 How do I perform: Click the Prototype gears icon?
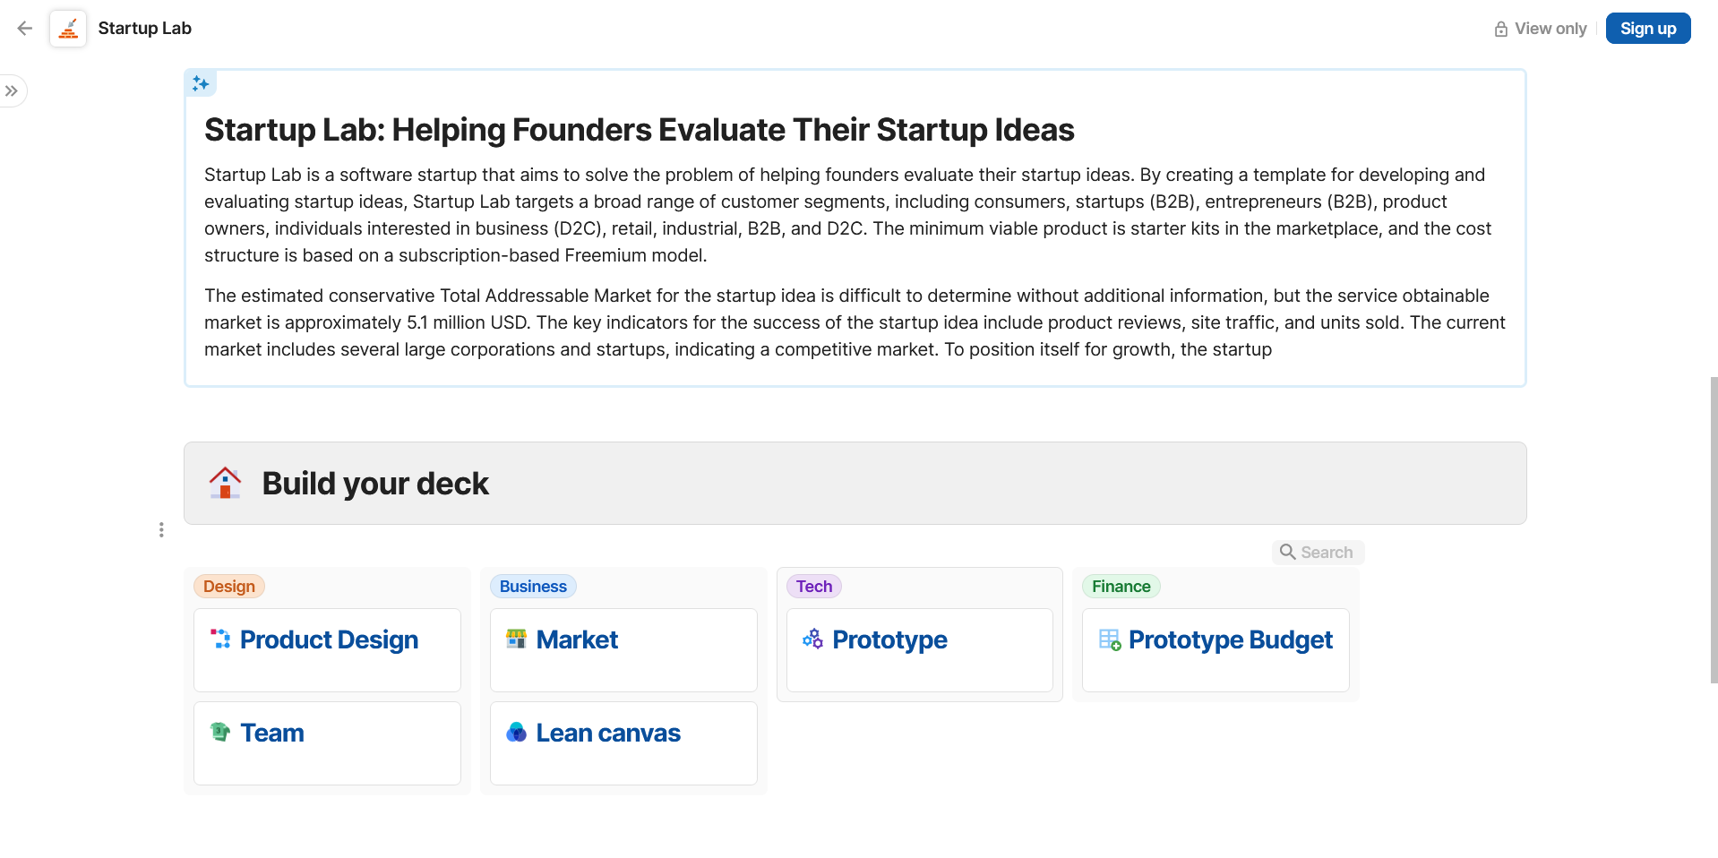812,639
